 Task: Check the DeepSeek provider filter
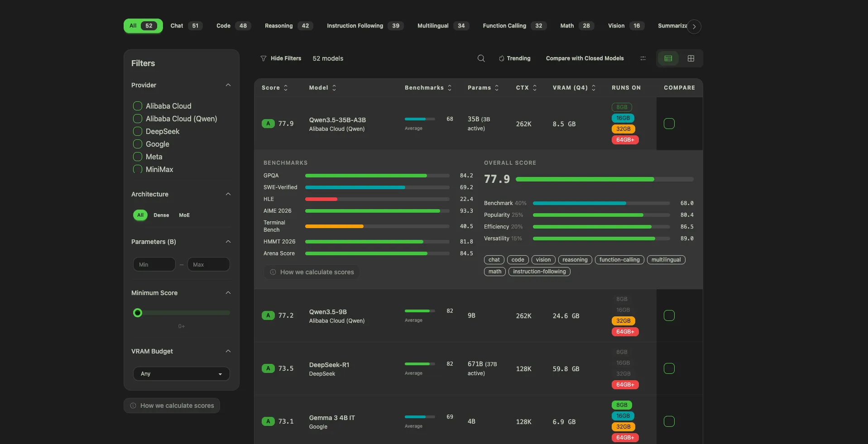click(137, 131)
